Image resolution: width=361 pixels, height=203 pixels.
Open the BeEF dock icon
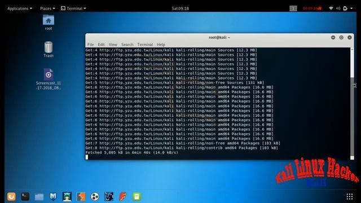(109, 197)
